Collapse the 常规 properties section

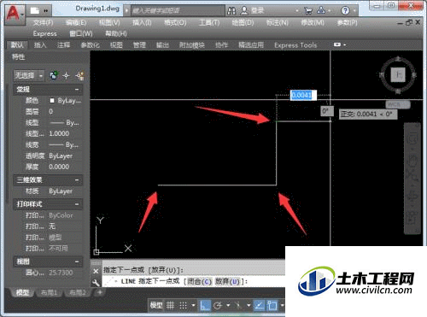[x=77, y=90]
